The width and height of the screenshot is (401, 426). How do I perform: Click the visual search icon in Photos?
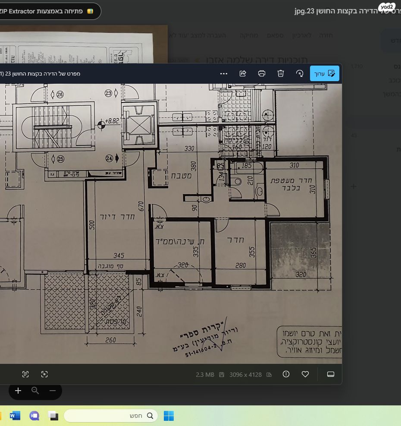pyautogui.click(x=44, y=374)
